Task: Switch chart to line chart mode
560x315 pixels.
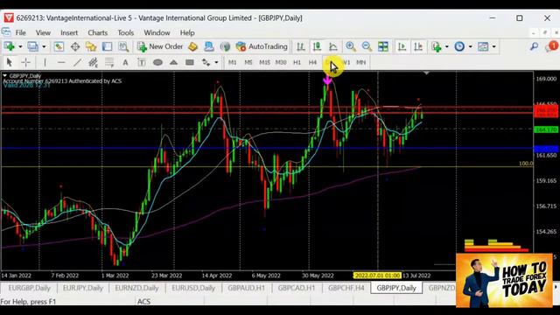Action: coord(332,46)
